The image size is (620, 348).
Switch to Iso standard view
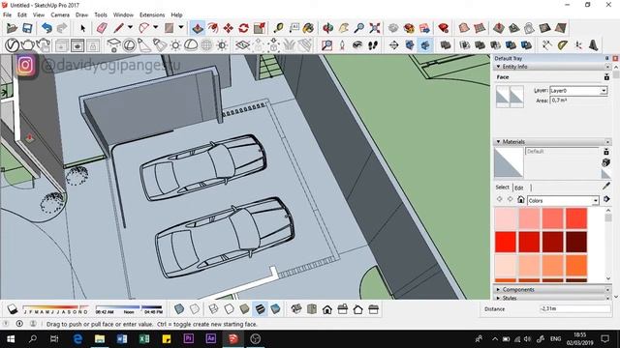click(296, 309)
